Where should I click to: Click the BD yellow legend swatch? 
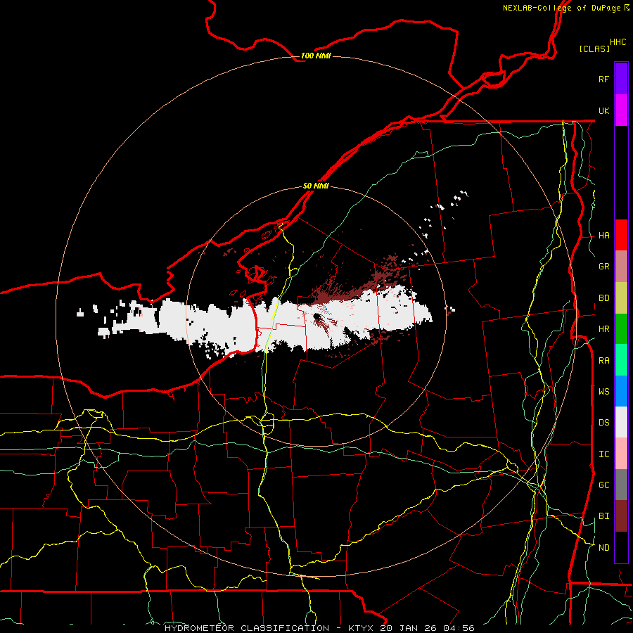click(x=621, y=298)
